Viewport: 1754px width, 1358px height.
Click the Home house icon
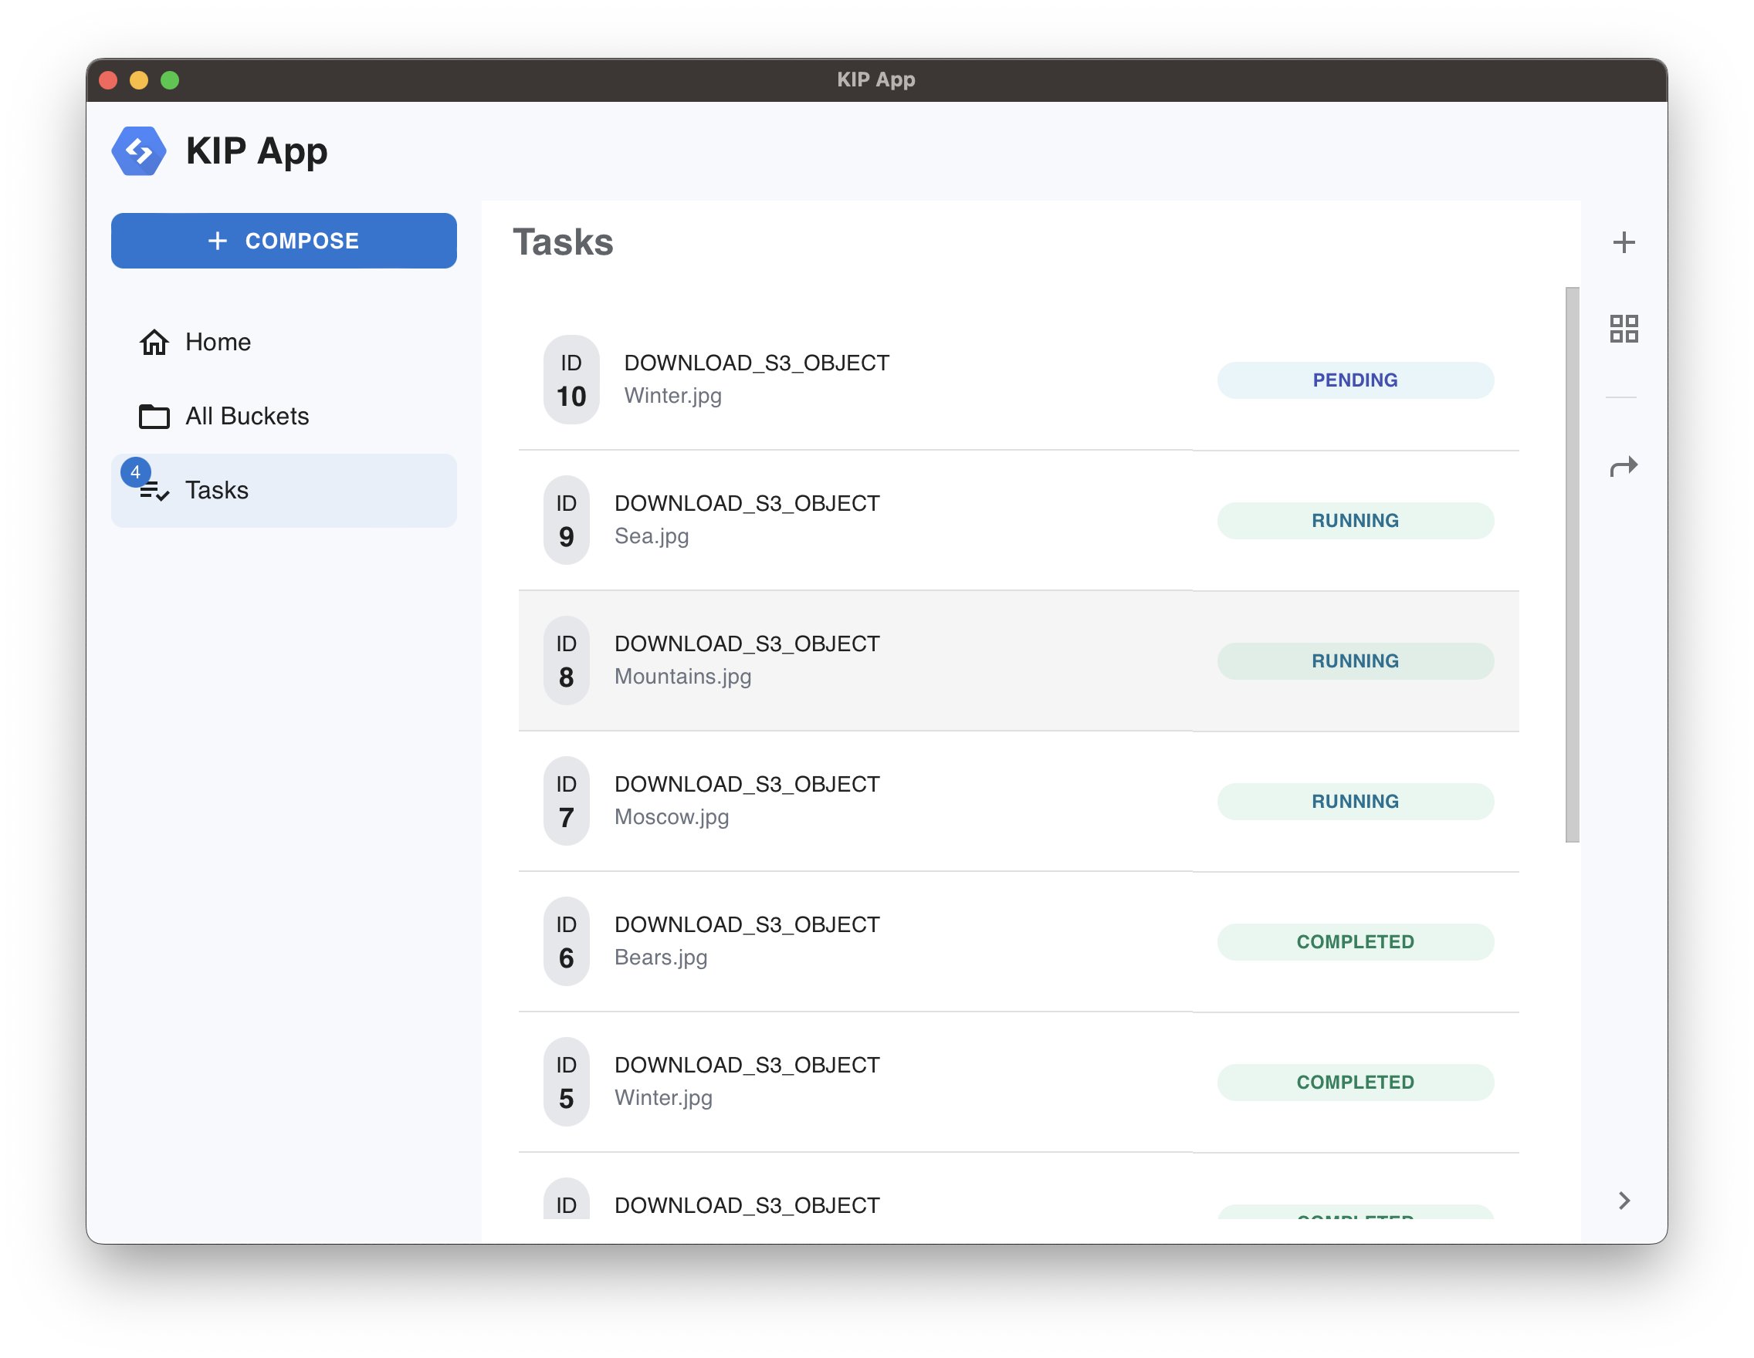click(154, 342)
